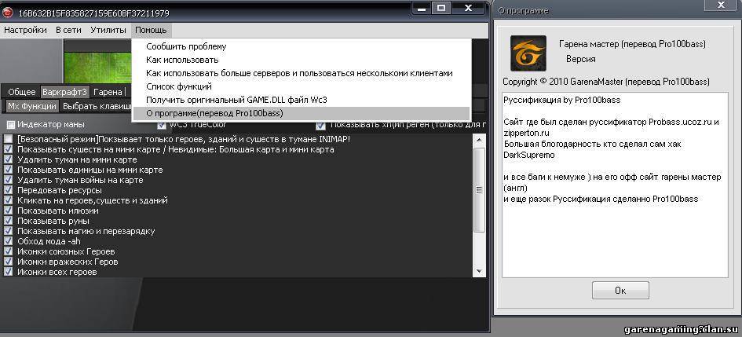
Task: Toggle Иконки союзных Героев checkbox
Action: tap(8, 251)
